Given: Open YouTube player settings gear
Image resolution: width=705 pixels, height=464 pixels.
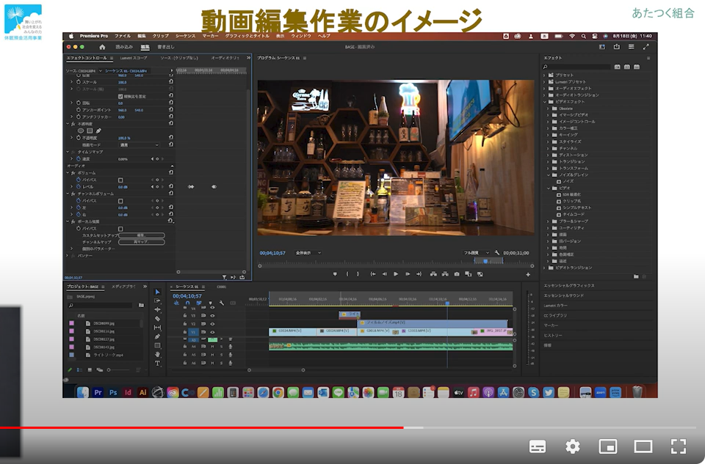Looking at the screenshot, I should click(572, 446).
